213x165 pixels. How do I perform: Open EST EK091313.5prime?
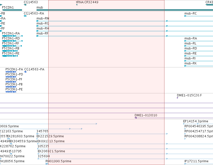click(x=51, y=141)
